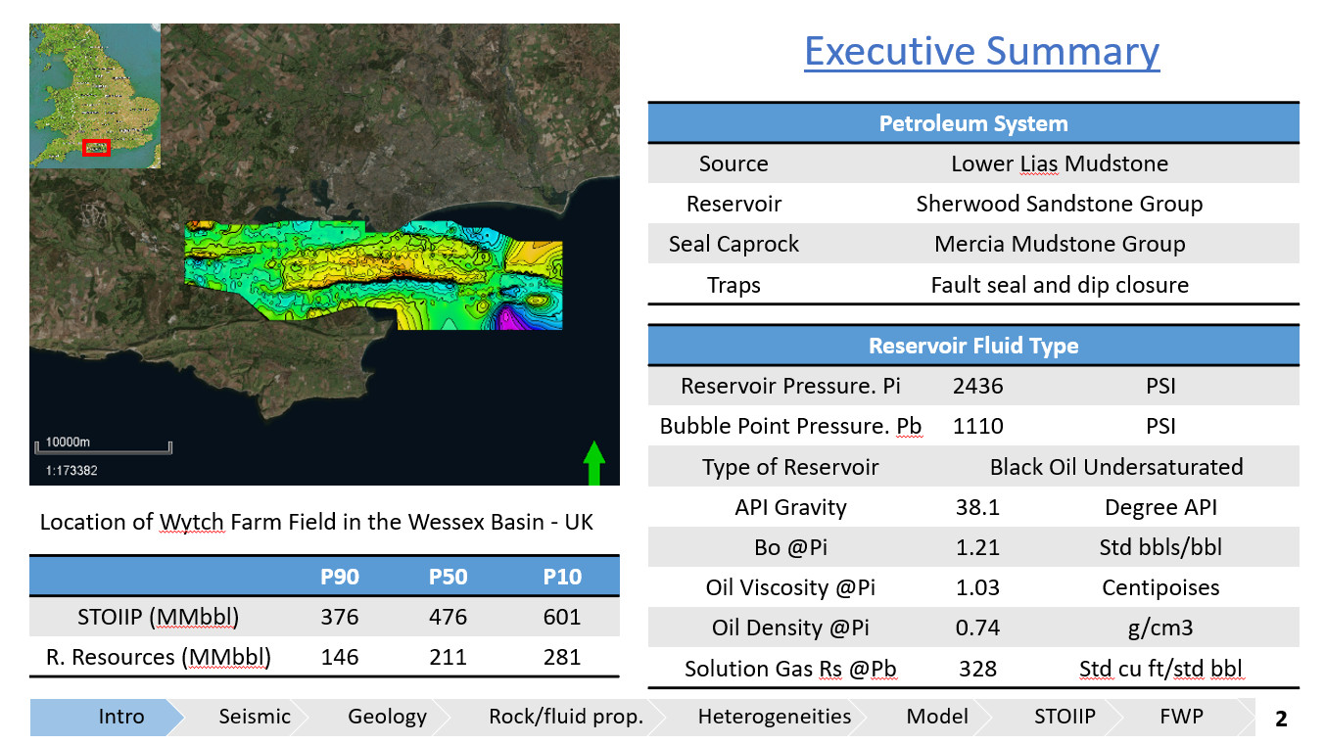Screen dimensions: 1325x744
Task: Click the Traps row label
Action: tap(733, 285)
